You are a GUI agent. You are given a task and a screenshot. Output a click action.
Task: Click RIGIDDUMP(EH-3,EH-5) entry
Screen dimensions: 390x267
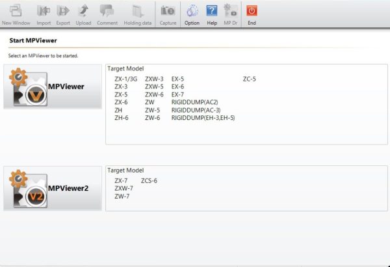pyautogui.click(x=203, y=118)
